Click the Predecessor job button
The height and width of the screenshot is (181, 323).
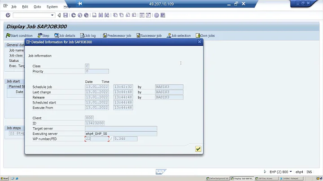tap(117, 35)
